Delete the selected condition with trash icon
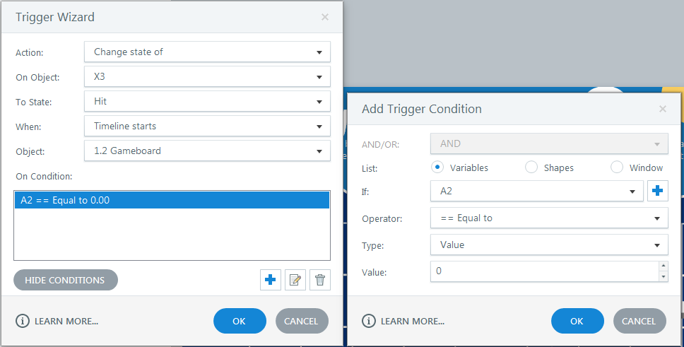684x347 pixels. (x=320, y=281)
